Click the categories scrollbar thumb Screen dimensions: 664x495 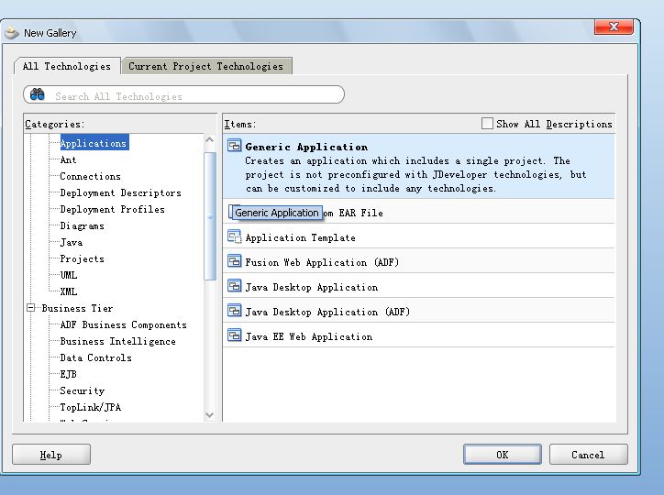tap(210, 216)
